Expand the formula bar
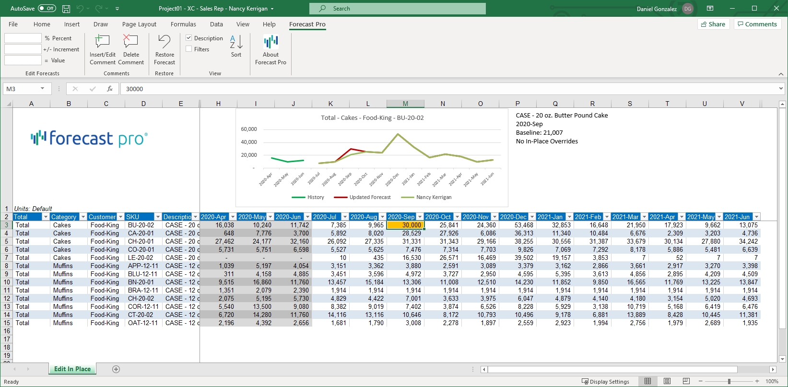The image size is (788, 387). point(781,89)
